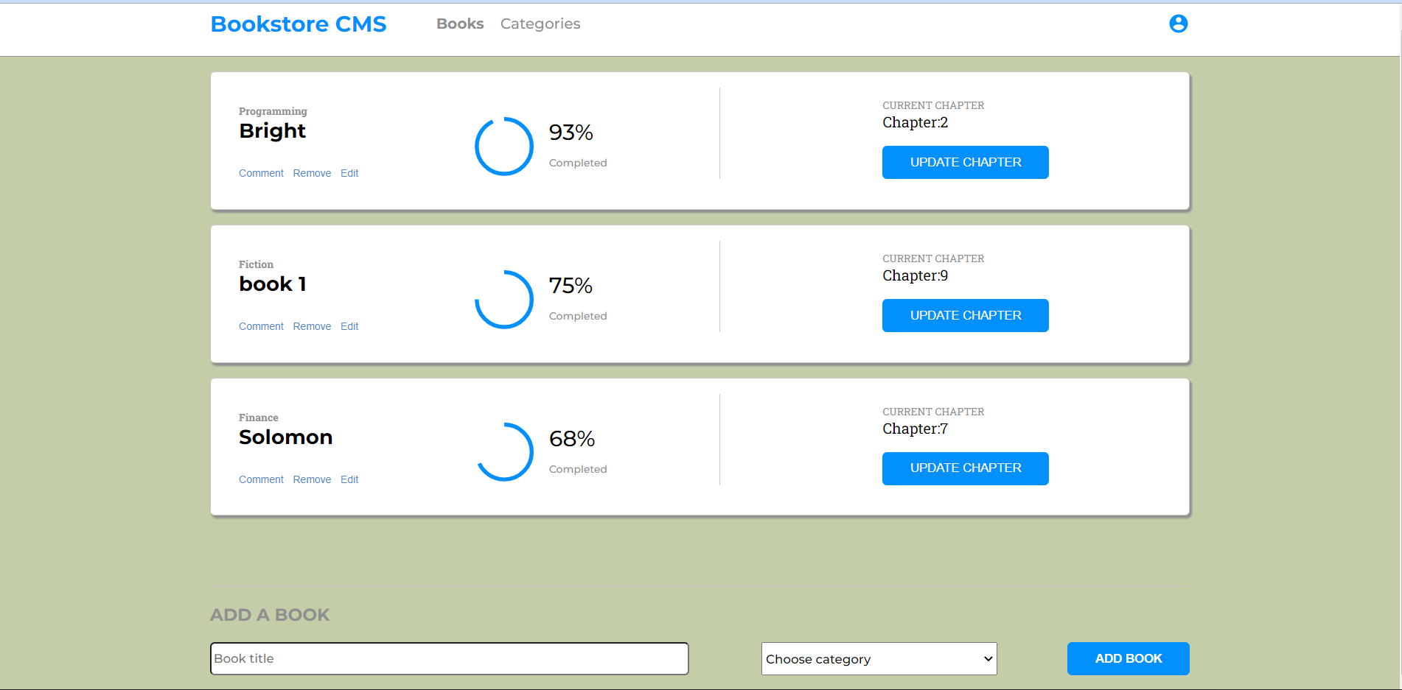Viewport: 1402px width, 690px height.
Task: Edit the Solomon book
Action: tap(349, 479)
